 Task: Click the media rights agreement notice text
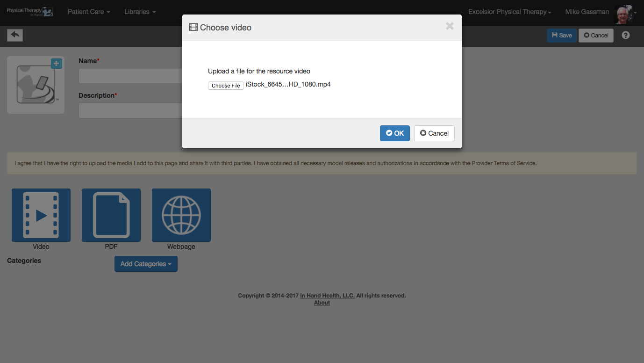(x=276, y=163)
